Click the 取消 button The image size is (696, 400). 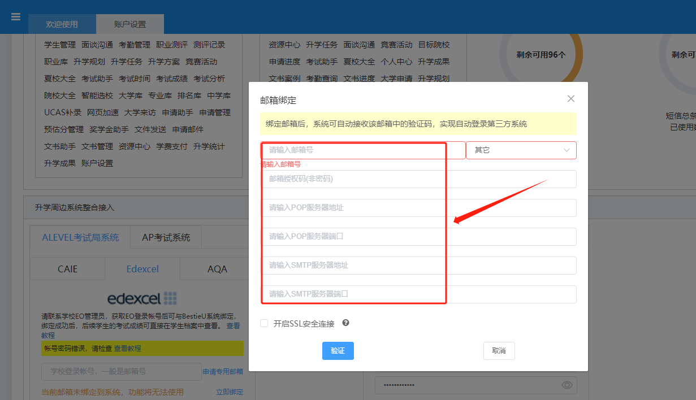click(499, 351)
